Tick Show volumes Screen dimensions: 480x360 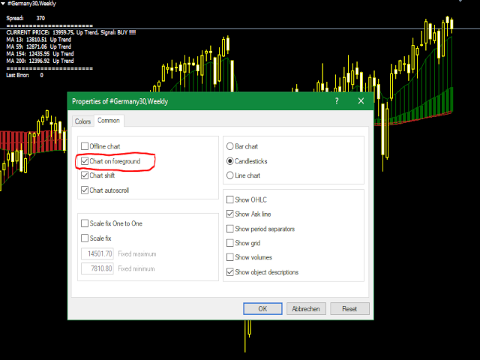[230, 257]
